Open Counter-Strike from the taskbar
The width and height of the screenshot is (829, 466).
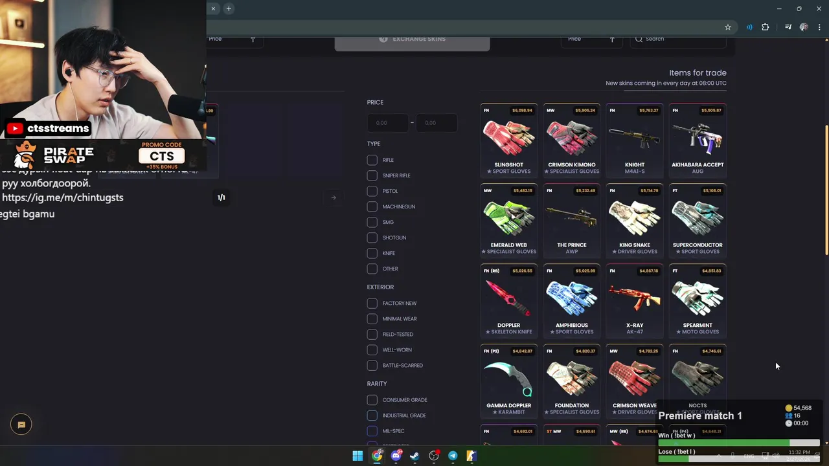coord(471,456)
